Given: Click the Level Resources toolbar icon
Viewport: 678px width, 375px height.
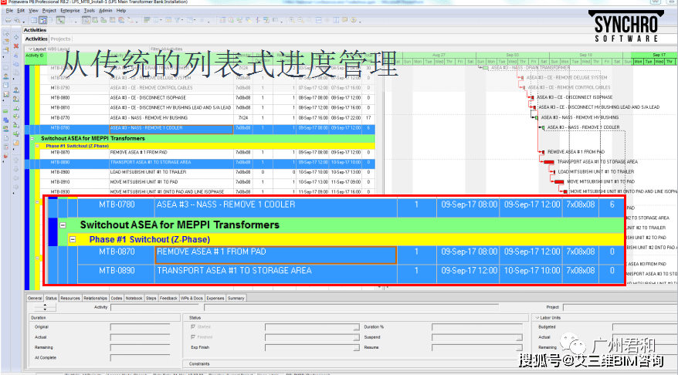Looking at the screenshot, I should [239, 20].
